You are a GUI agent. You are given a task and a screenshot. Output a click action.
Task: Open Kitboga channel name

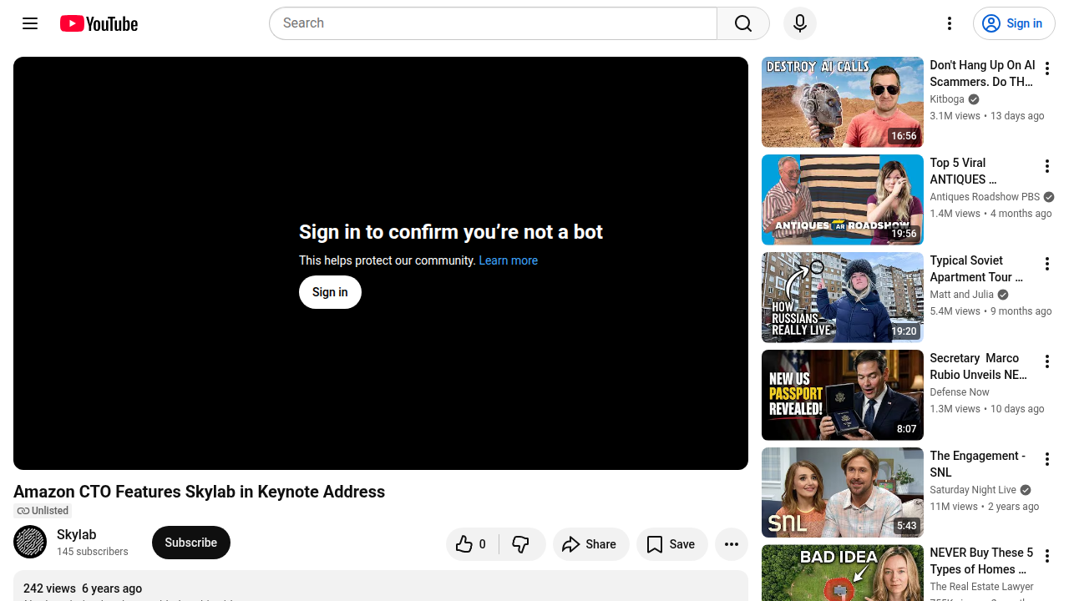[x=947, y=99]
